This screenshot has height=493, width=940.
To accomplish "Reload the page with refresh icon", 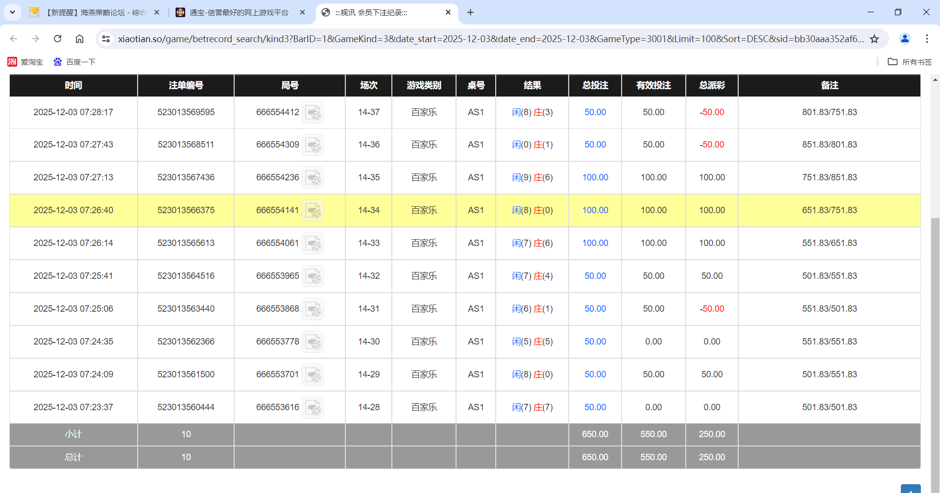I will 57,39.
